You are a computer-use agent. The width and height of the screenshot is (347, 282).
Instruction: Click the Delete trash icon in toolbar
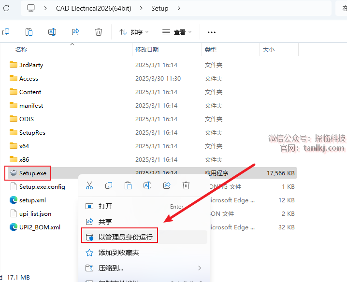(x=99, y=32)
